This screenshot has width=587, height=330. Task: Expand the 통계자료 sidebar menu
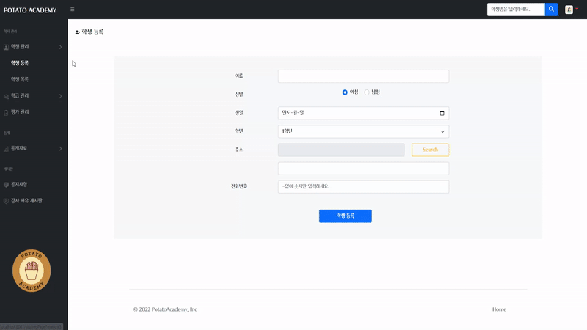34,149
